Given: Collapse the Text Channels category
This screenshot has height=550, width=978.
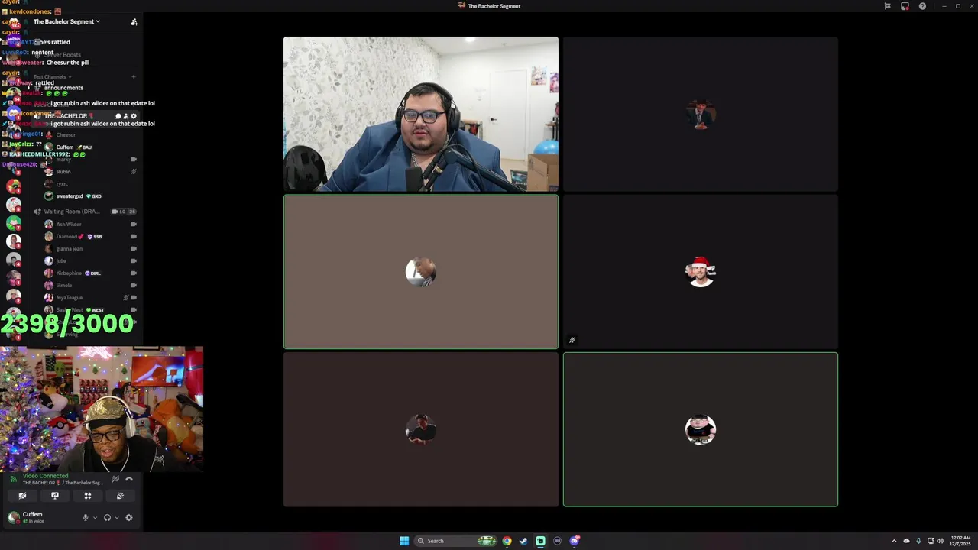Looking at the screenshot, I should (52, 76).
